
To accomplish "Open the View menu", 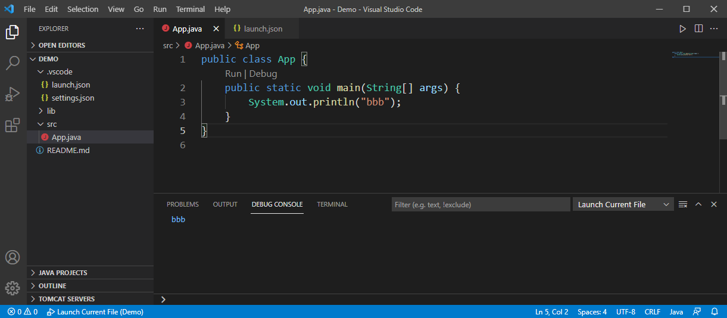I will 116,9.
